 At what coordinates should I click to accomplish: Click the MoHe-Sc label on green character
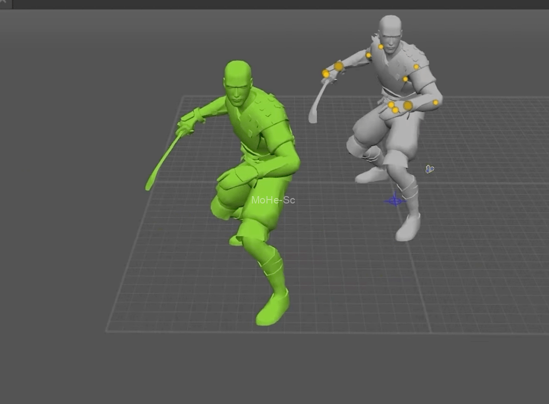pyautogui.click(x=273, y=200)
